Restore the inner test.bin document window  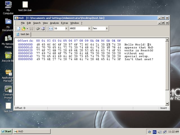pyautogui.click(x=163, y=23)
